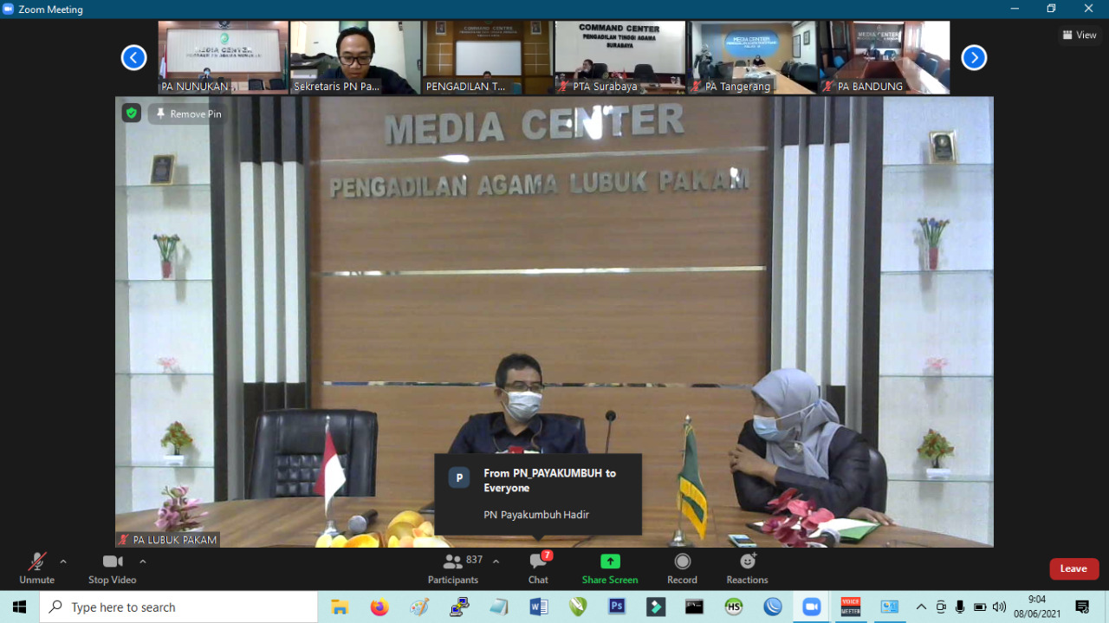The image size is (1109, 623).
Task: Open the Reactions menu
Action: [747, 568]
